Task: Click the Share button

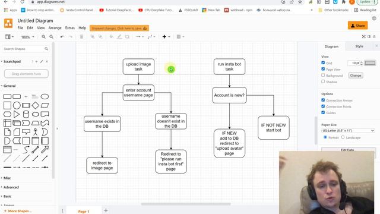Action: [x=357, y=25]
